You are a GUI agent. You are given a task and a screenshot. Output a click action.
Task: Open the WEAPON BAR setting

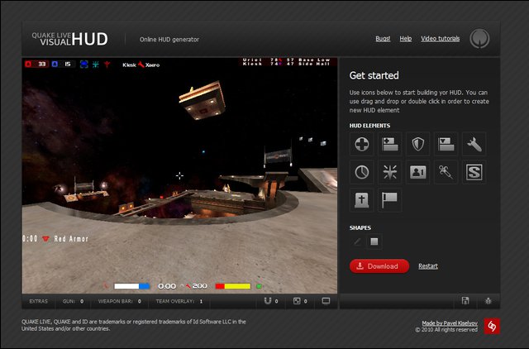pyautogui.click(x=120, y=301)
